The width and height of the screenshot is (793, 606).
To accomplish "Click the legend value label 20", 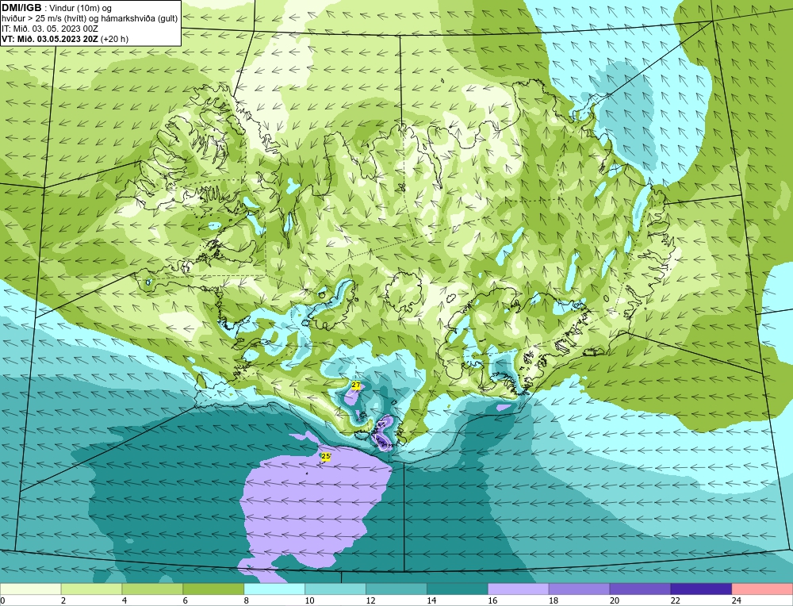I will pyautogui.click(x=615, y=600).
